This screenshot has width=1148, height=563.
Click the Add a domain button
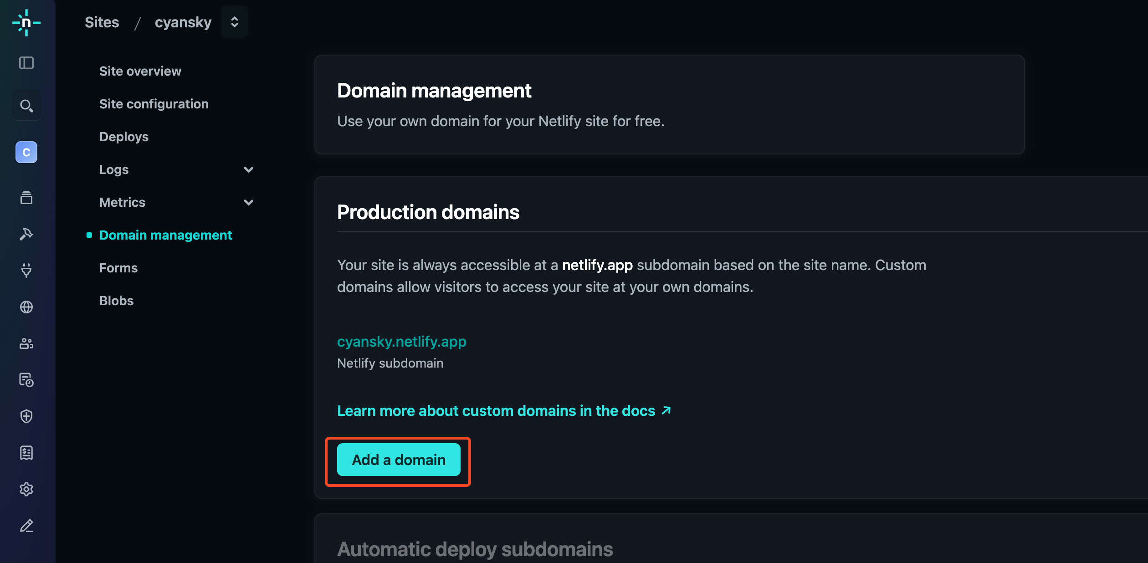pyautogui.click(x=399, y=460)
